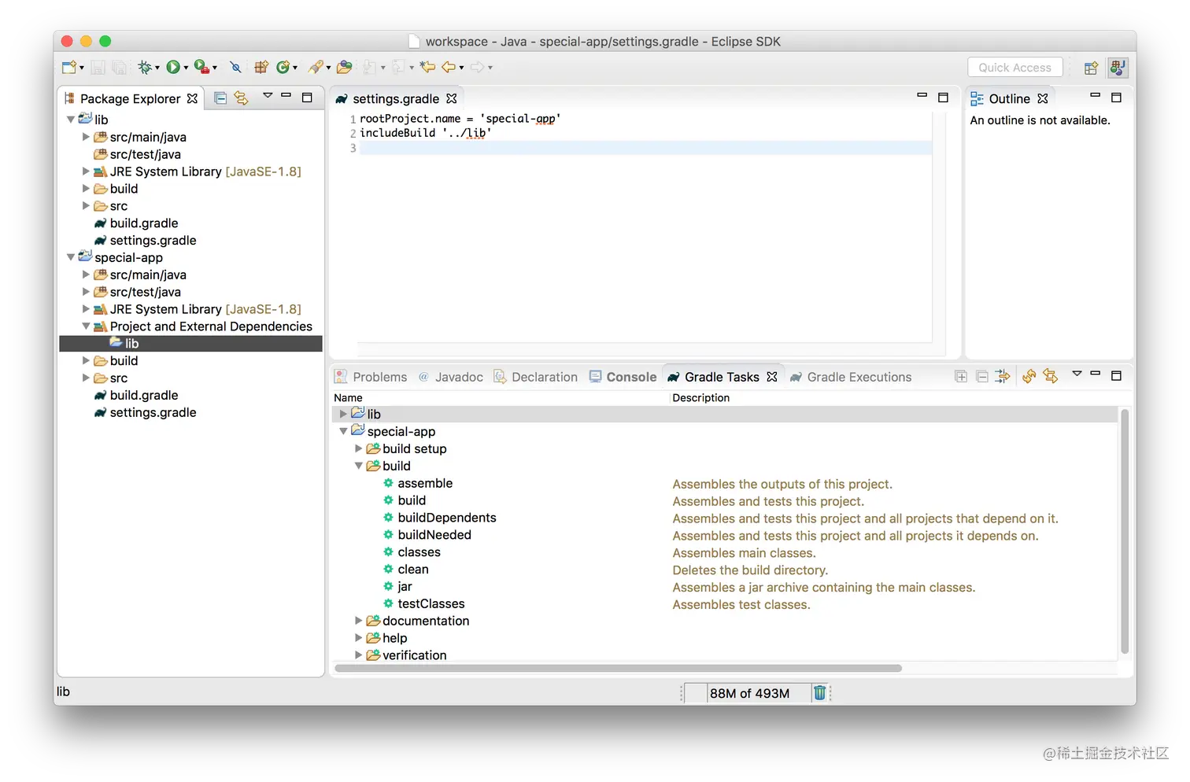Click the Run with external tools icon
The image size is (1190, 782).
pos(201,68)
